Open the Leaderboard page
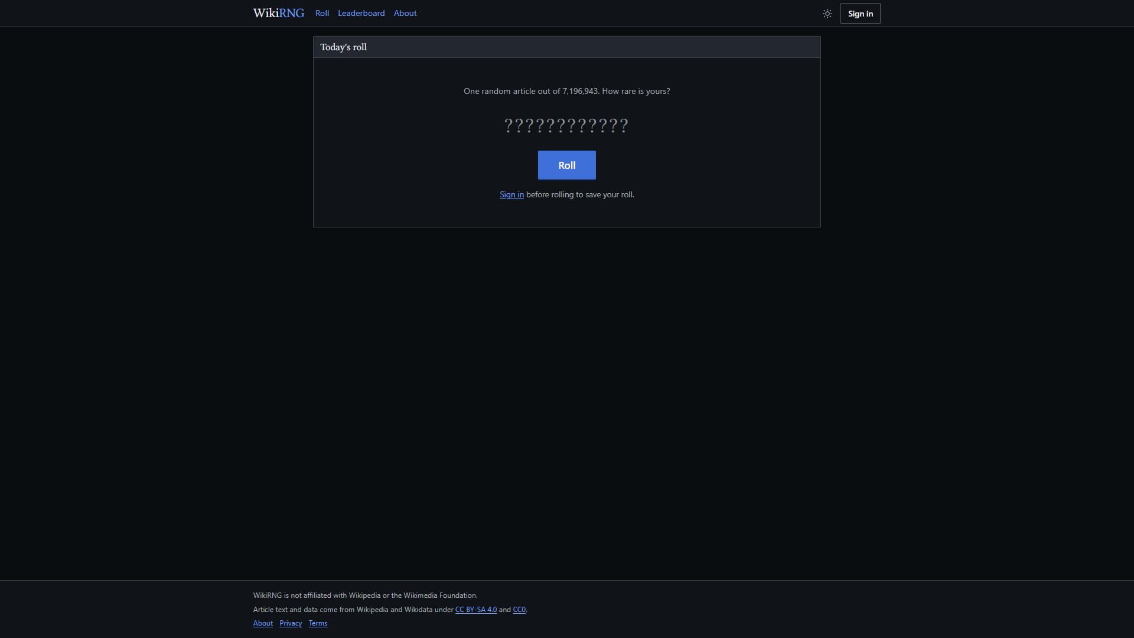The image size is (1134, 638). coord(361,13)
